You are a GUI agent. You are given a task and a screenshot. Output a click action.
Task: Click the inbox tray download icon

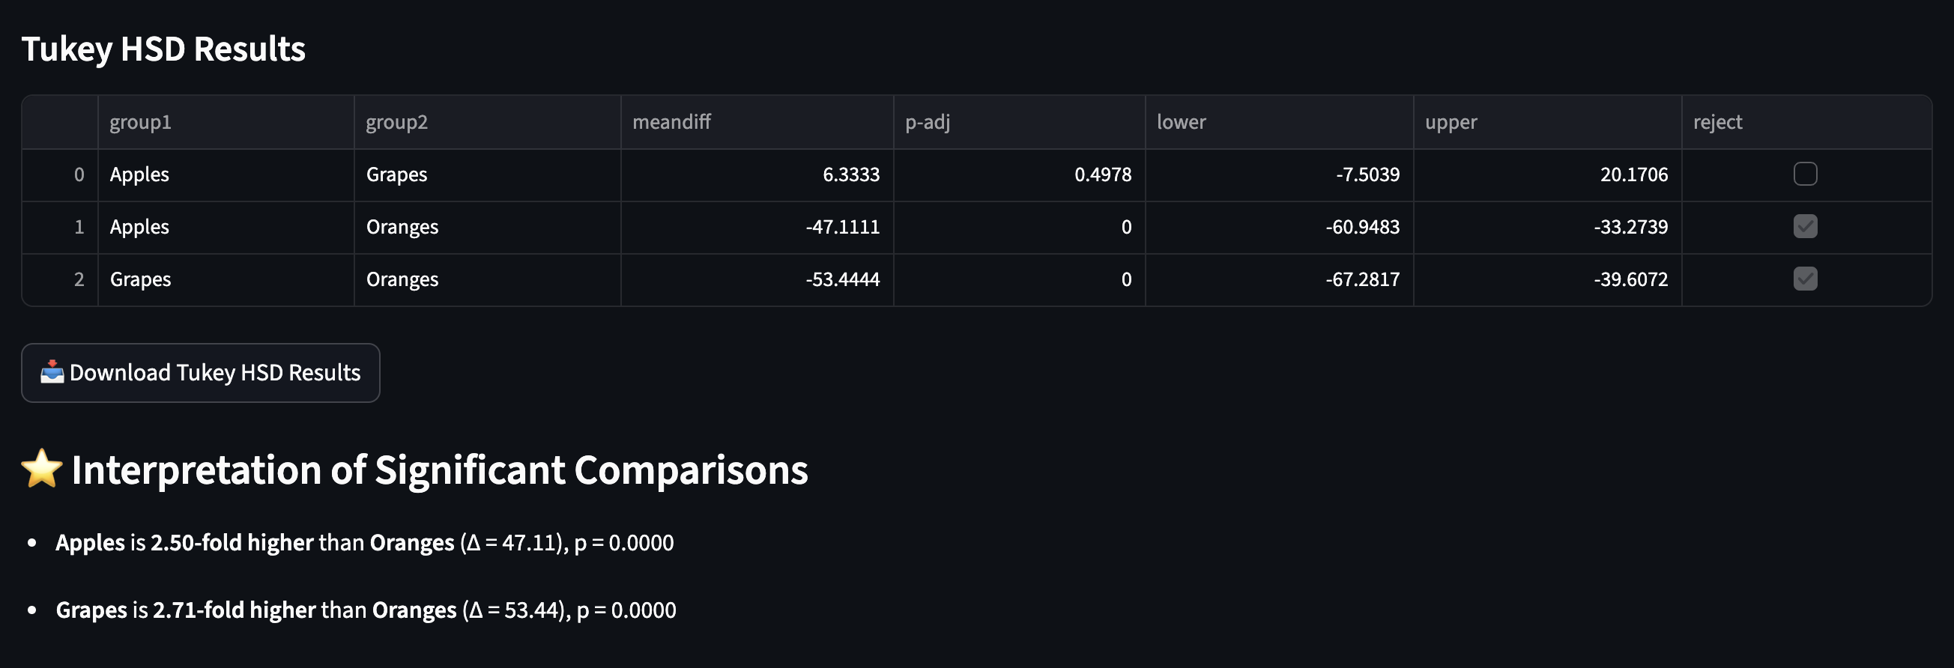[52, 371]
